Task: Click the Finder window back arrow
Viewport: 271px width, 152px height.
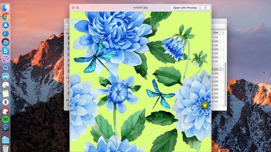Action: pyautogui.click(x=68, y=26)
